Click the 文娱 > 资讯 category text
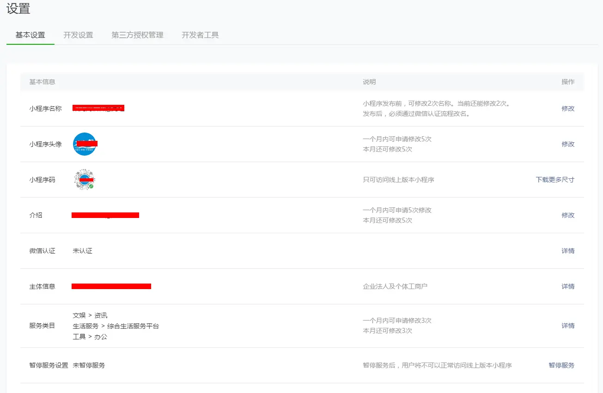Image resolution: width=603 pixels, height=393 pixels. [90, 315]
